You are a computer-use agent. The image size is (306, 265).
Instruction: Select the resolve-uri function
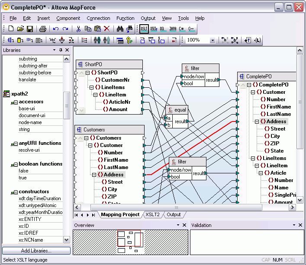tap(29, 150)
